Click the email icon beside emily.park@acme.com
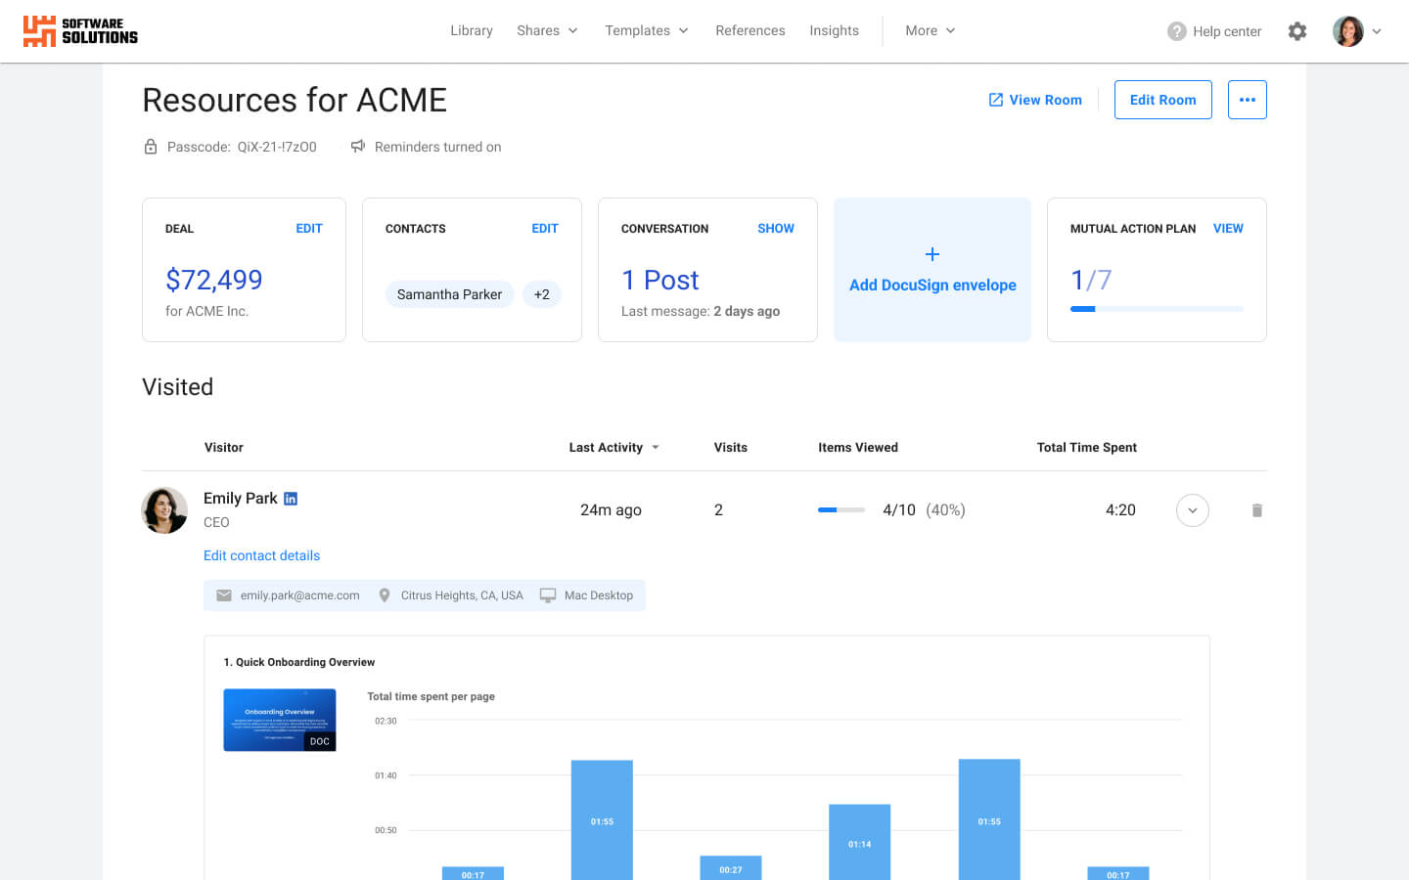Viewport: 1409px width, 880px height. coord(223,594)
